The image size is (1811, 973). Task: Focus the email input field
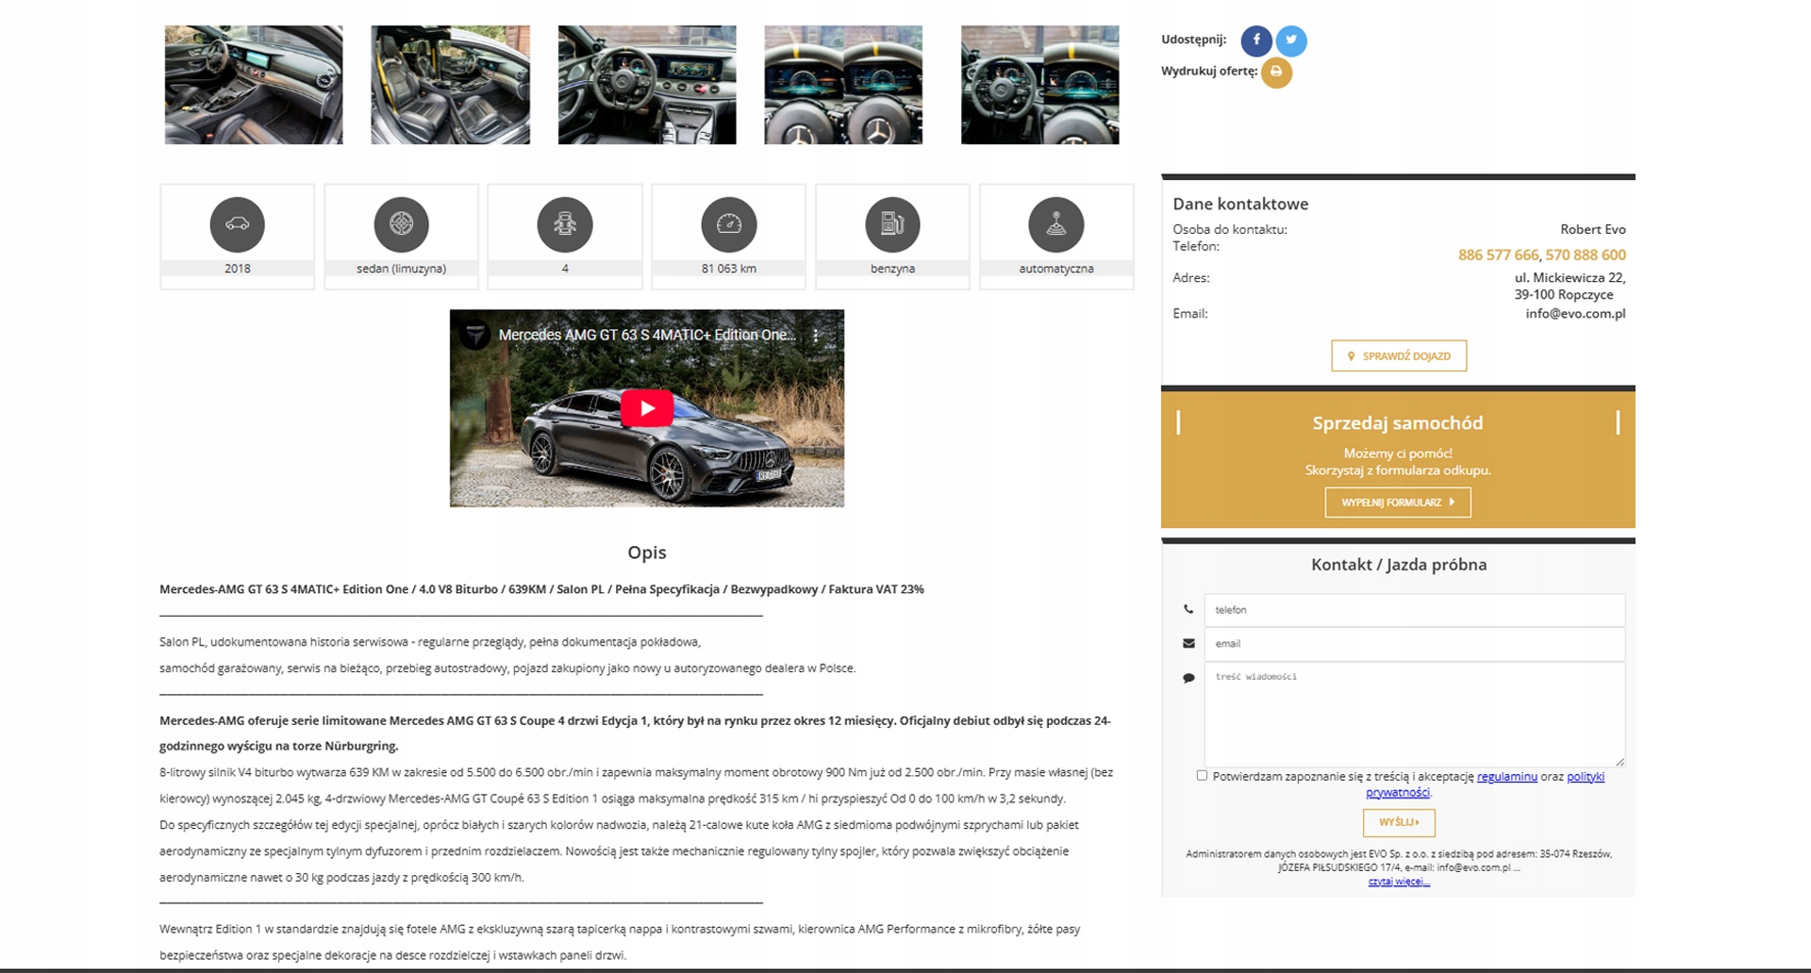[1415, 644]
